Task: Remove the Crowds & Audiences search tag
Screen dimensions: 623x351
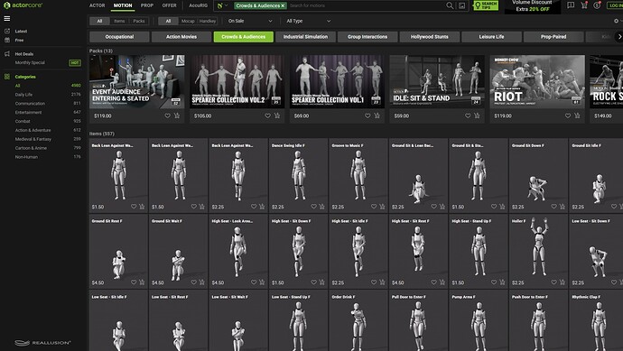Action: (x=283, y=5)
